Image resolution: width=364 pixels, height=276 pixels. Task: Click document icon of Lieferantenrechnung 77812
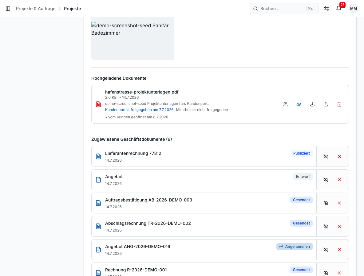coord(98,156)
